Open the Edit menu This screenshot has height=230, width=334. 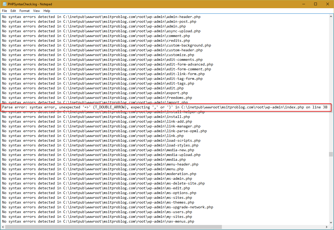point(13,11)
